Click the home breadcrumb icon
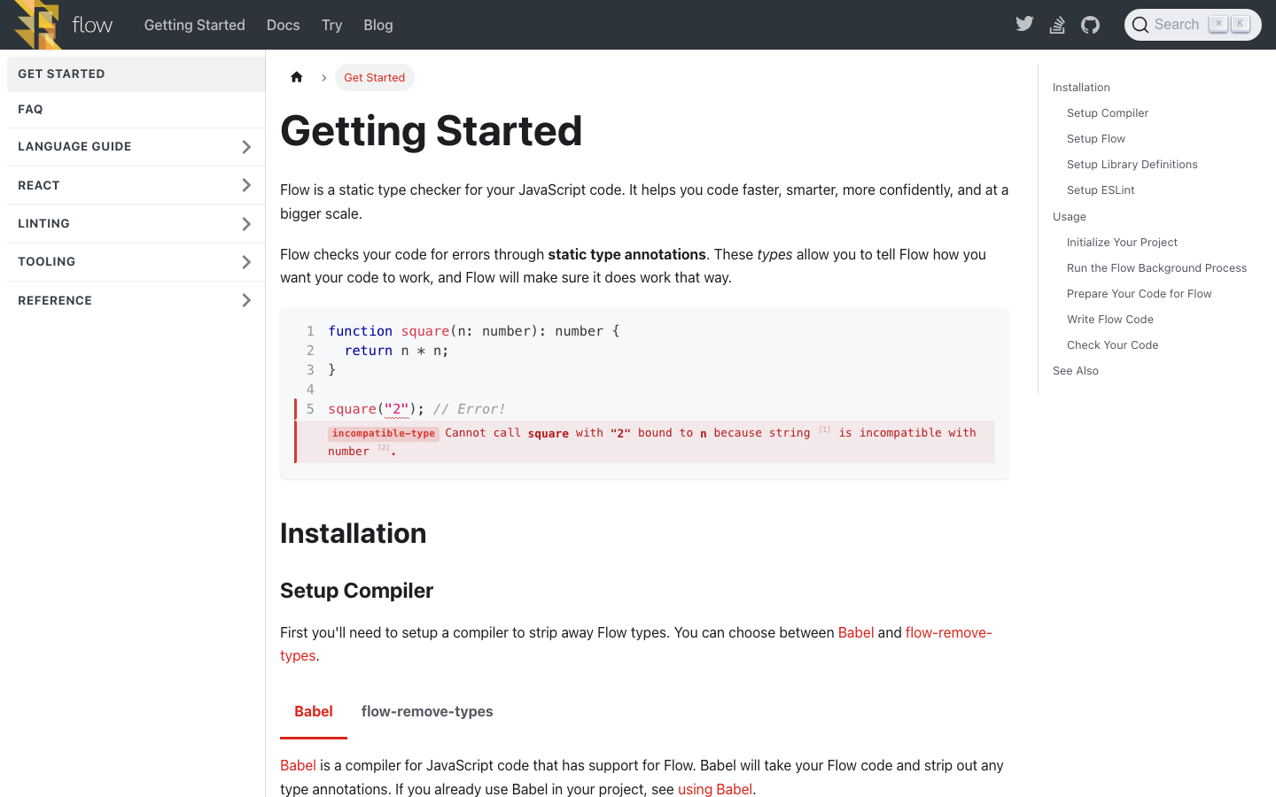This screenshot has width=1276, height=797. [297, 77]
